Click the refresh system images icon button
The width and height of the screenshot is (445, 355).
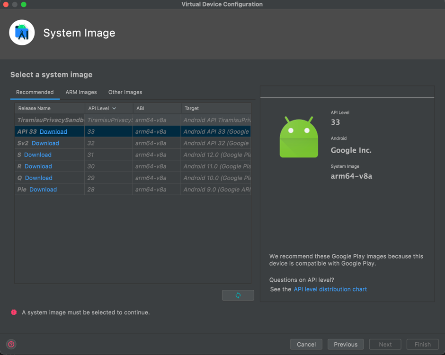click(x=238, y=295)
